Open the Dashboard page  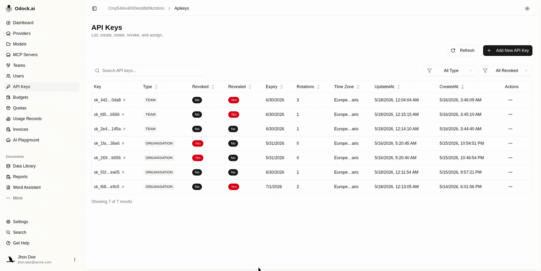point(41,23)
